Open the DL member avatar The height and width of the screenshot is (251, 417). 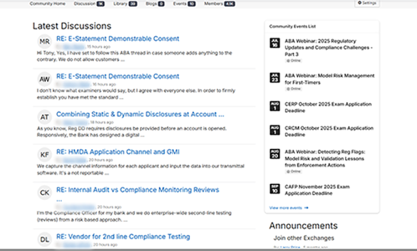45,239
